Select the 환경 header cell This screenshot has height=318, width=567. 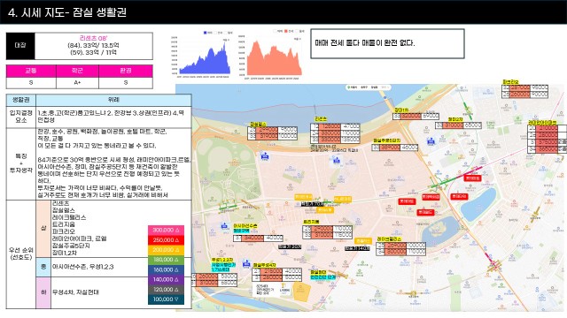coord(126,71)
